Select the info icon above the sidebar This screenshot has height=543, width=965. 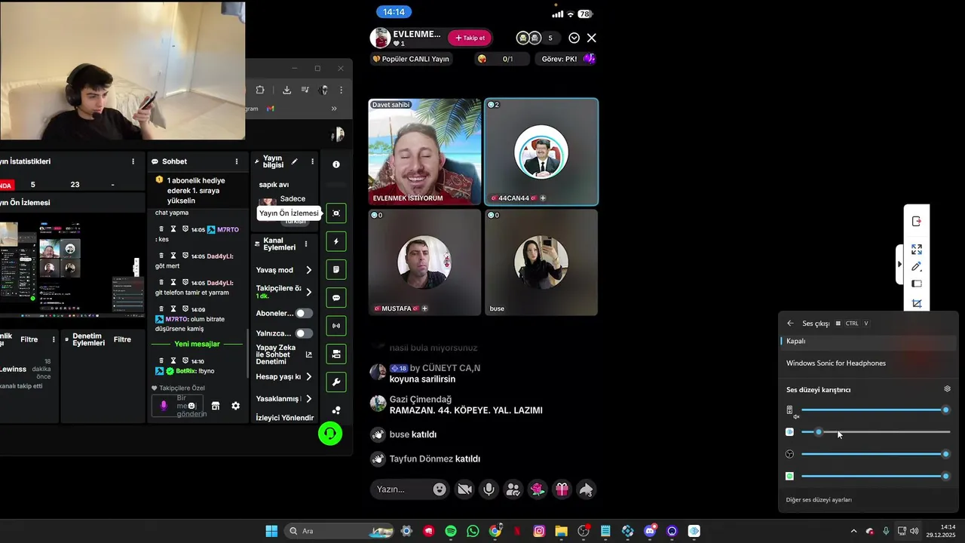tap(336, 164)
